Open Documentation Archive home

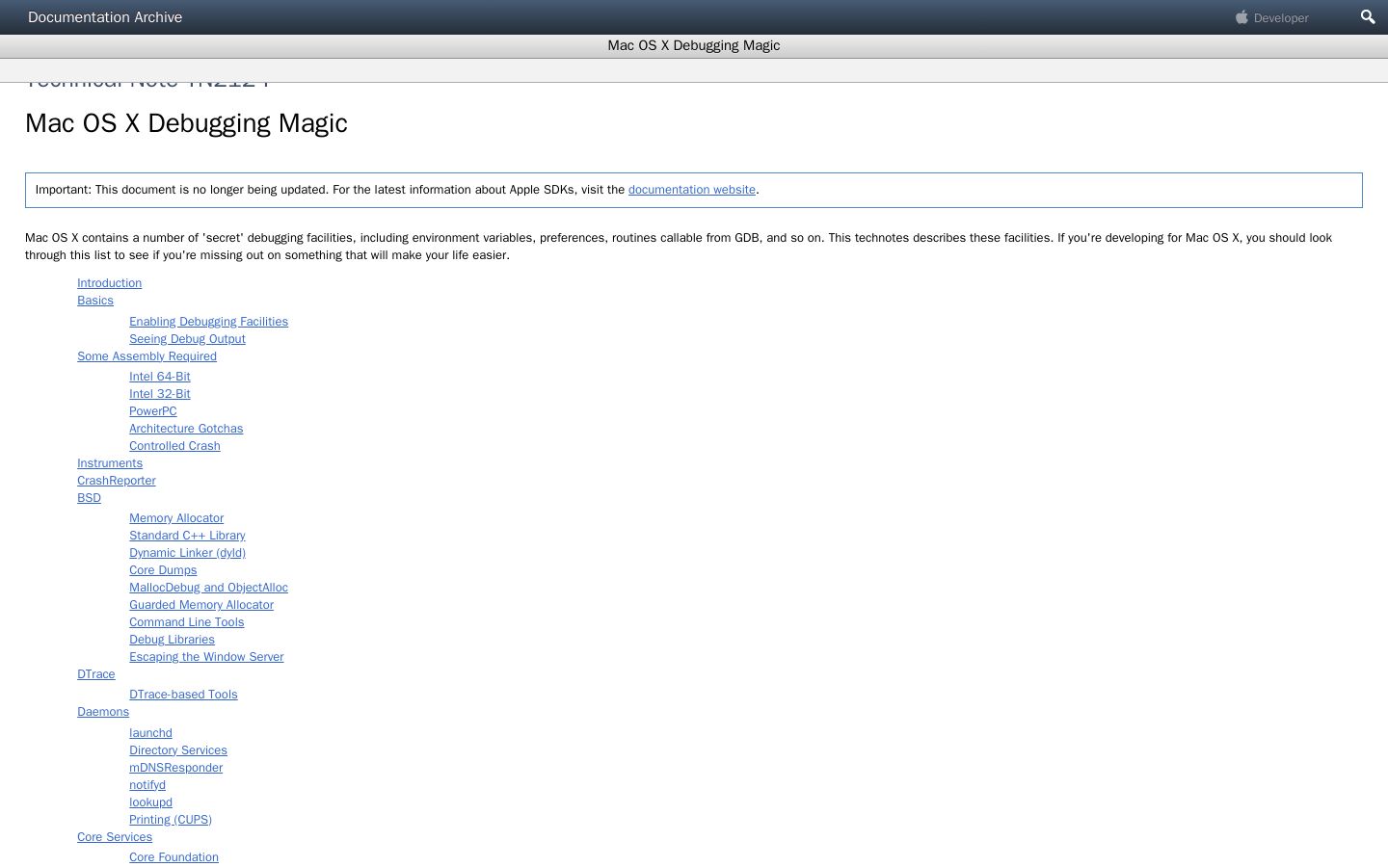coord(105,17)
